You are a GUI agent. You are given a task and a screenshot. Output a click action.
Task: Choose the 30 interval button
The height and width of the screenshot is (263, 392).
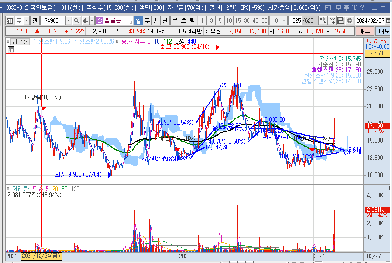247,20
